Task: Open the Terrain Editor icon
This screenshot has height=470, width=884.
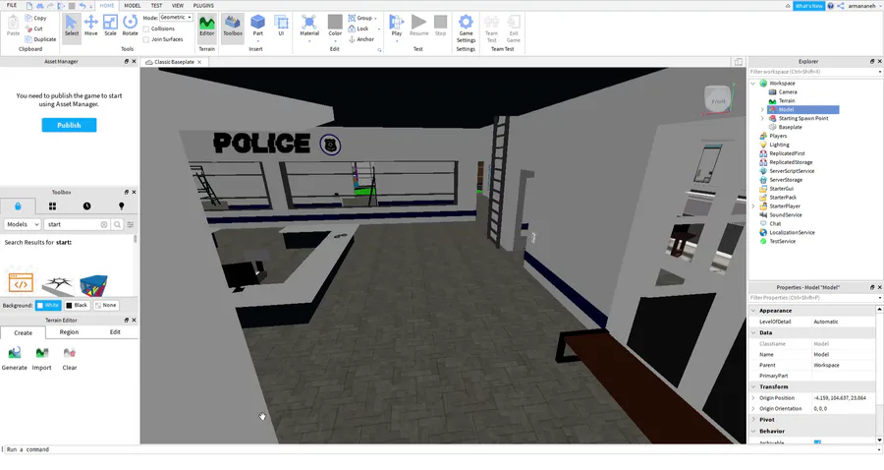Action: point(207,26)
